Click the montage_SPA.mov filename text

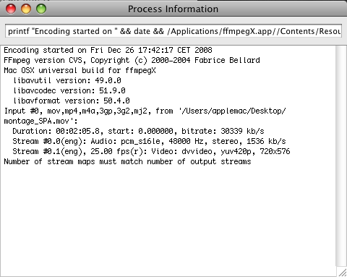(37, 121)
